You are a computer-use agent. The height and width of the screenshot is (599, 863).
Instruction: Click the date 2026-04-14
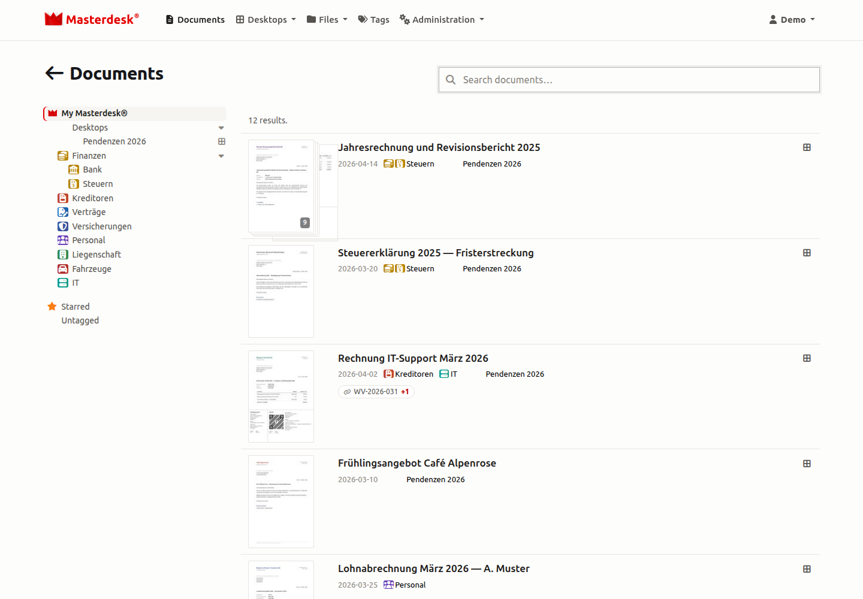click(x=358, y=164)
